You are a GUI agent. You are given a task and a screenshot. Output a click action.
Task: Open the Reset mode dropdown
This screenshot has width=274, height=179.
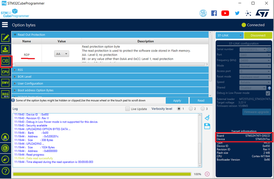click(x=255, y=77)
